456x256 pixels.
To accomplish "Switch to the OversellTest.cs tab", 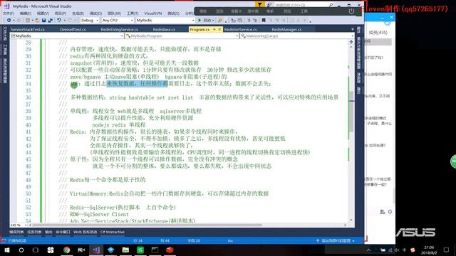I will point(73,29).
